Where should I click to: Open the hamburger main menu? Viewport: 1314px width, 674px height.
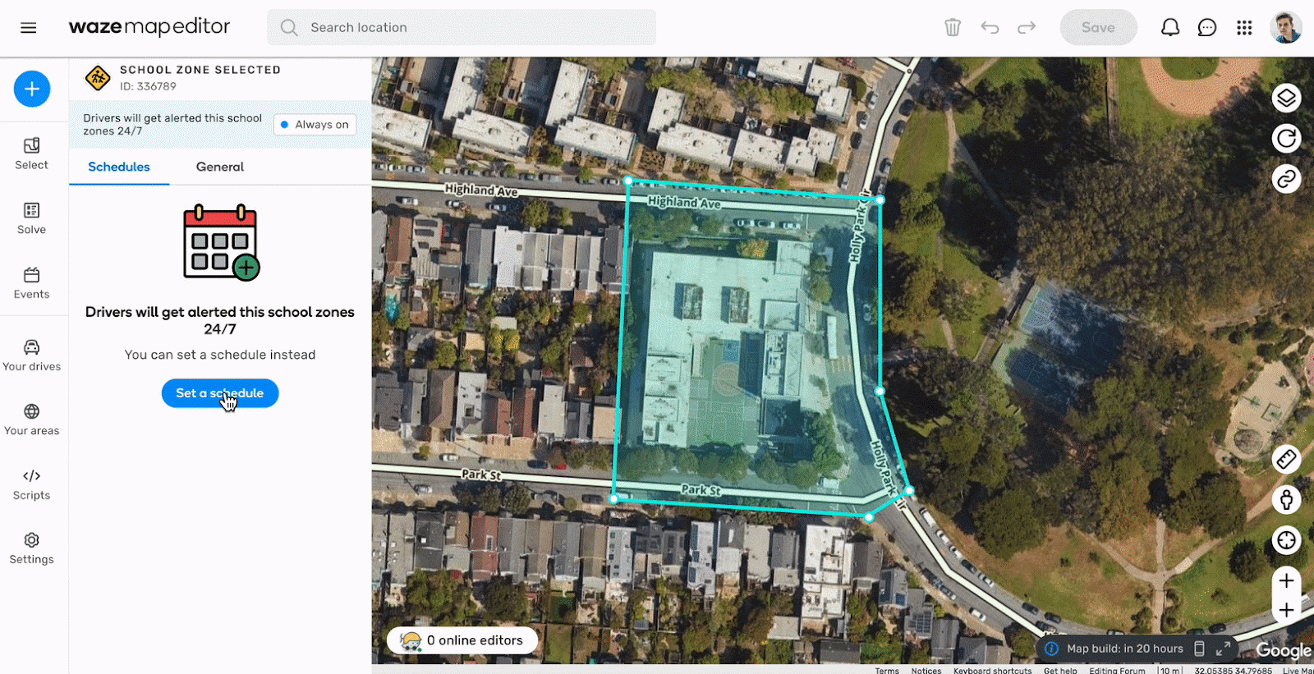coord(29,28)
